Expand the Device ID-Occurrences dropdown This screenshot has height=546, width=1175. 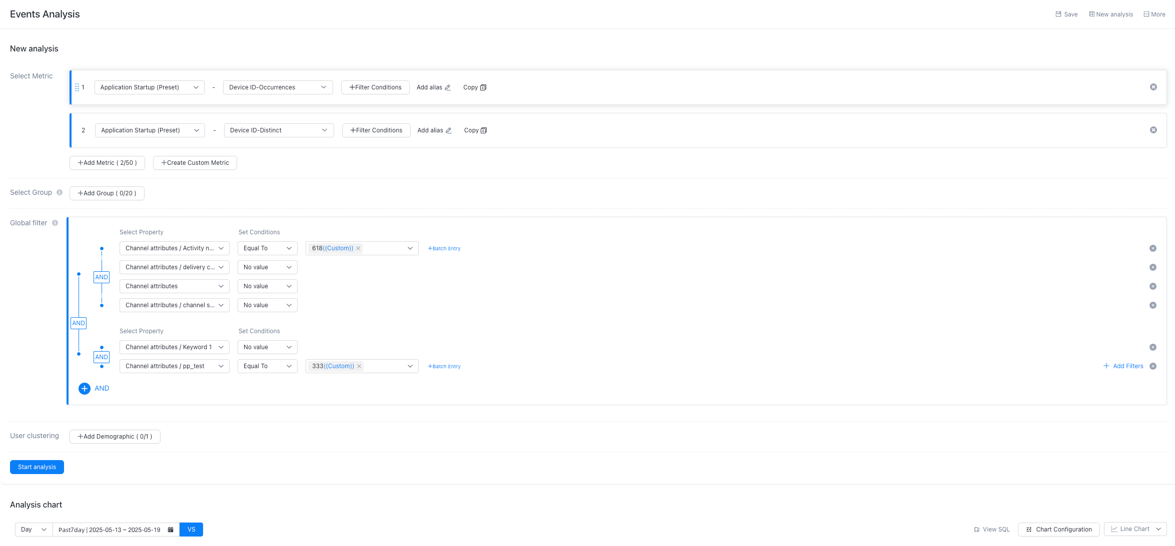point(278,87)
